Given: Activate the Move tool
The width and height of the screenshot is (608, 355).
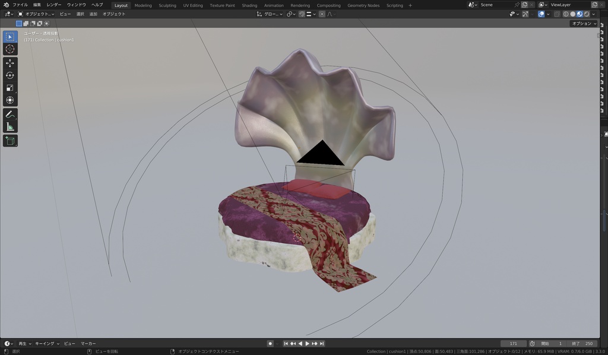Looking at the screenshot, I should (10, 63).
